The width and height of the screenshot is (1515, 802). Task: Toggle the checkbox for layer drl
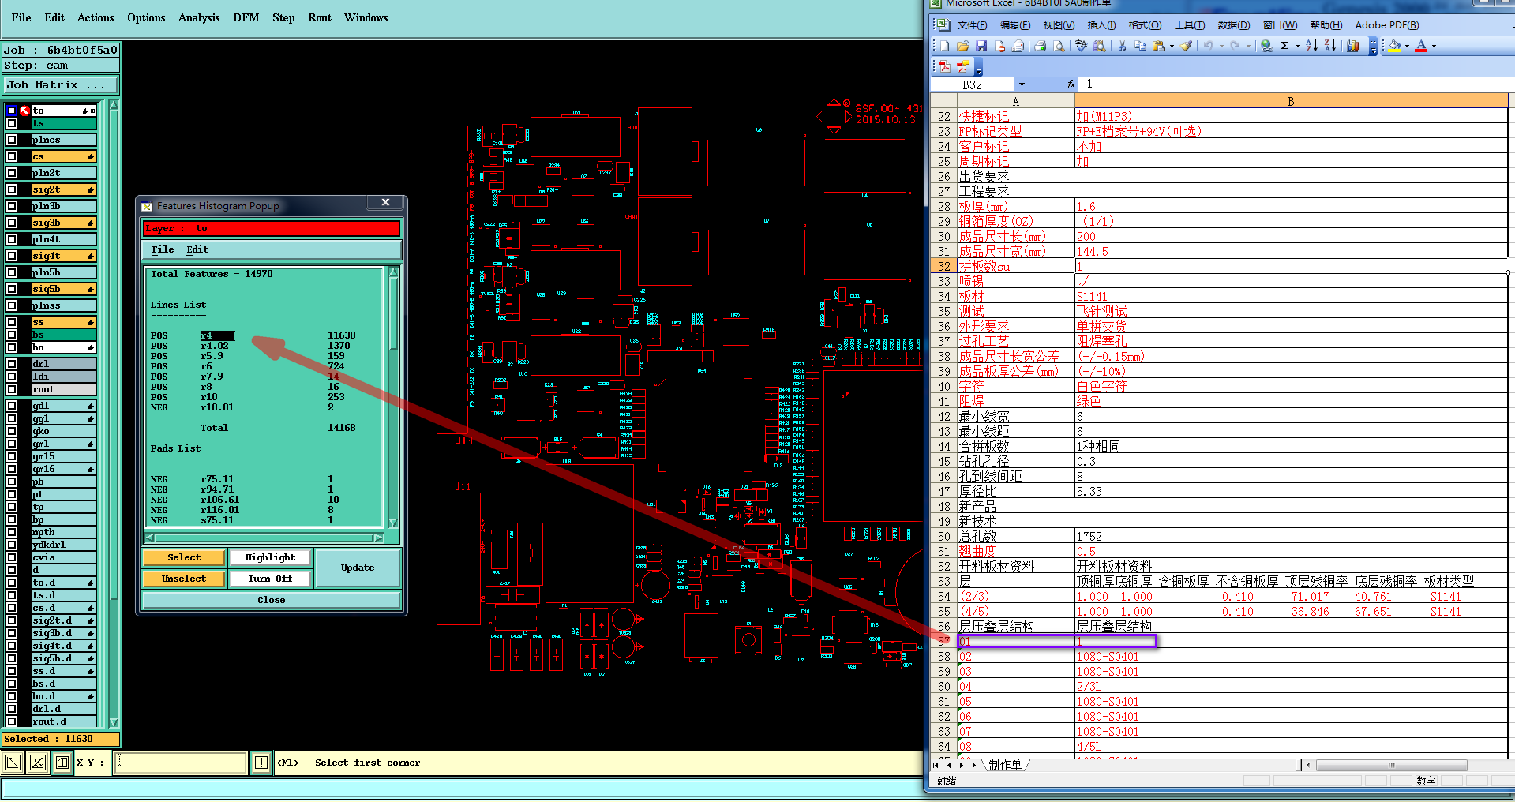(x=12, y=364)
